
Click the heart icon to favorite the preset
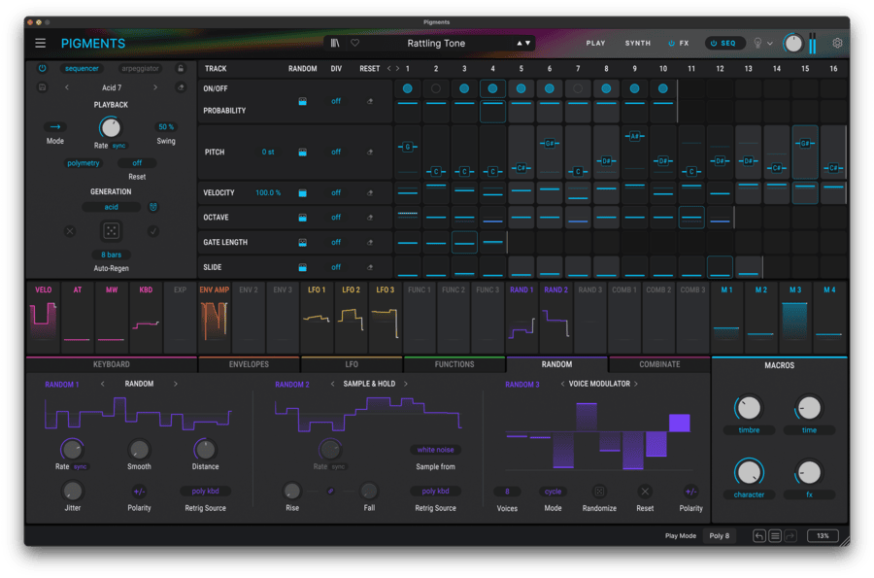pos(353,43)
